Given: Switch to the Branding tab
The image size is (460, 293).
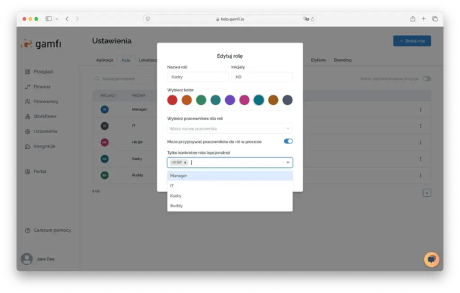Looking at the screenshot, I should [343, 60].
